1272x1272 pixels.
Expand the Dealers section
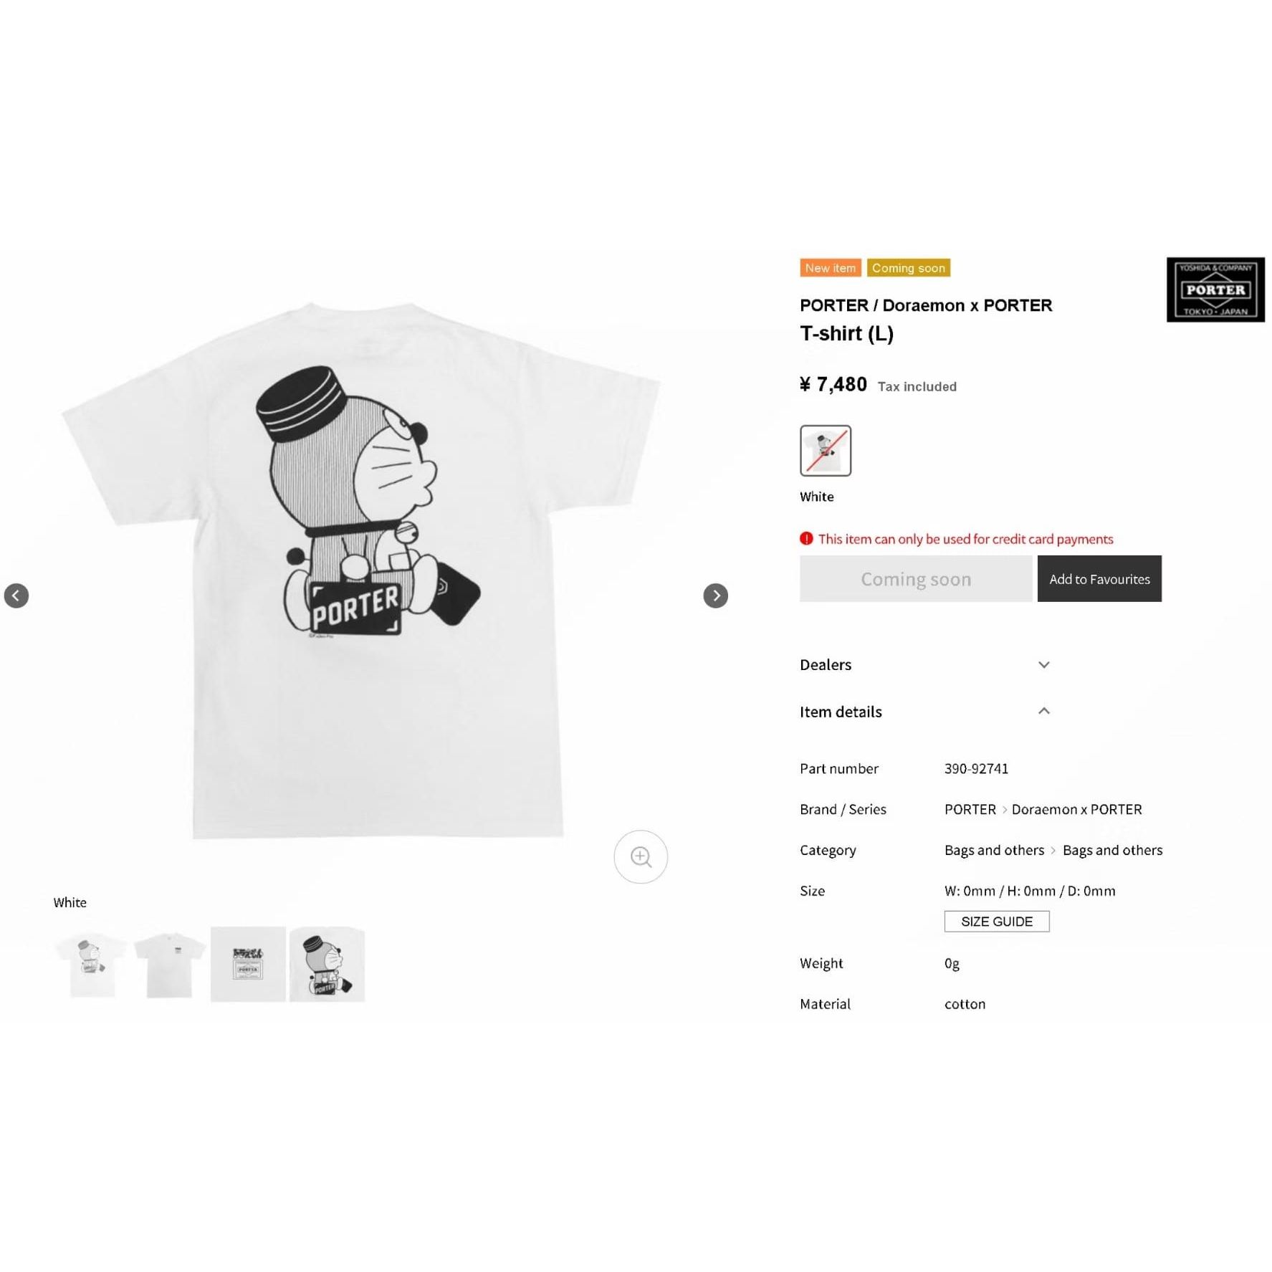(925, 664)
